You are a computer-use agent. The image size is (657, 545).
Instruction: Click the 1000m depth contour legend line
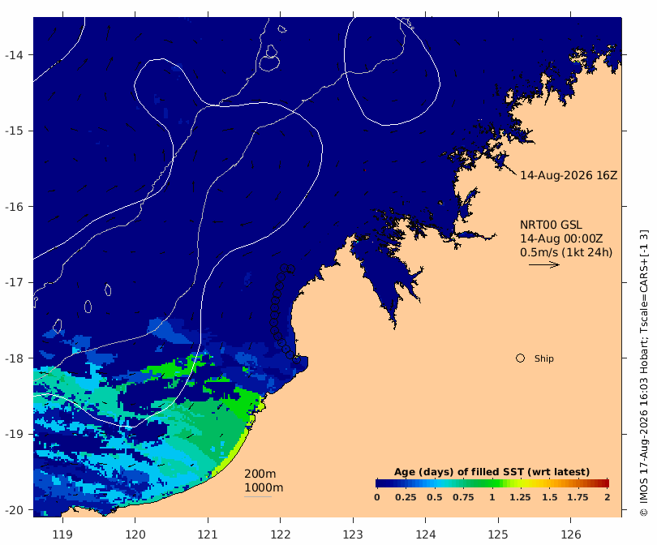258,497
